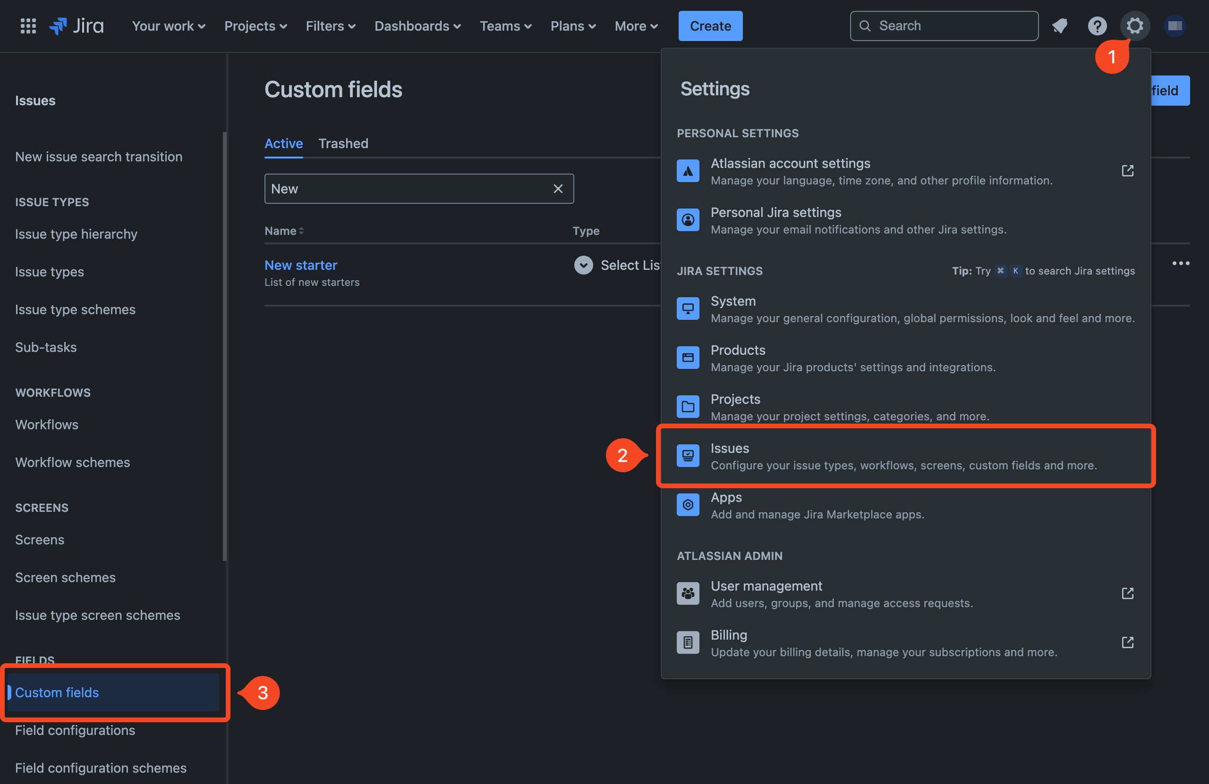Open the Issues settings entry
Viewport: 1209px width, 784px height.
[x=905, y=456]
